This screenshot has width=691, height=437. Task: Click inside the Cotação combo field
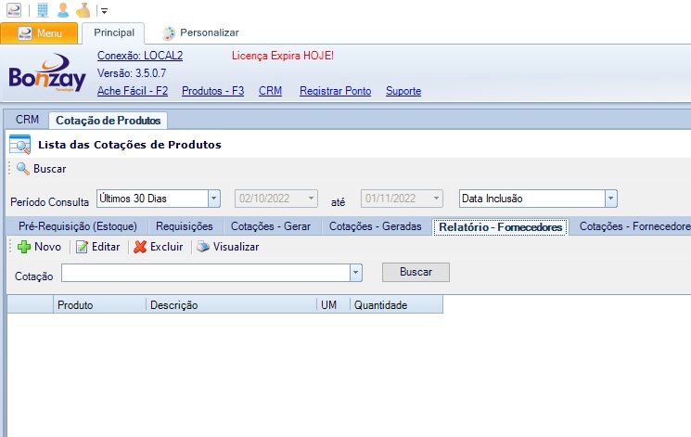coord(206,273)
